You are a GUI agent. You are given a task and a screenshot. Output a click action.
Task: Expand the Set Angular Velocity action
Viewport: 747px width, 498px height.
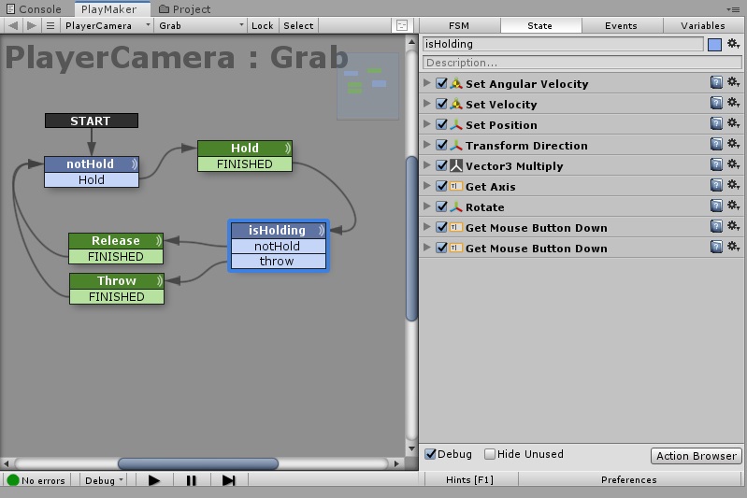(427, 83)
